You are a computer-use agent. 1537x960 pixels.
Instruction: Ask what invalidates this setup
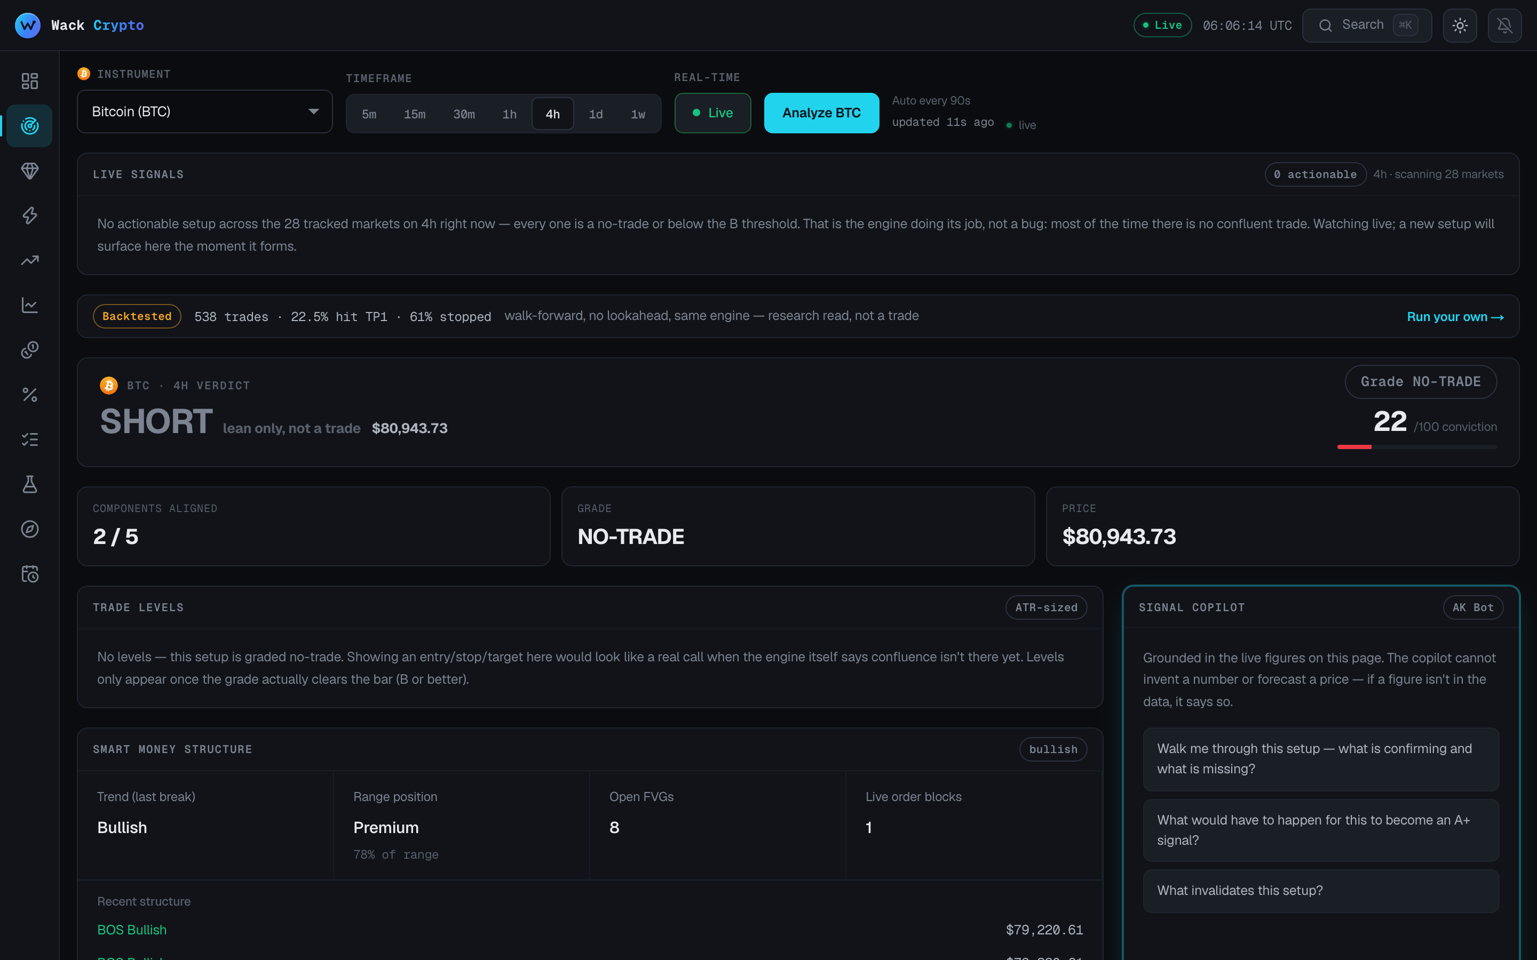coord(1321,891)
